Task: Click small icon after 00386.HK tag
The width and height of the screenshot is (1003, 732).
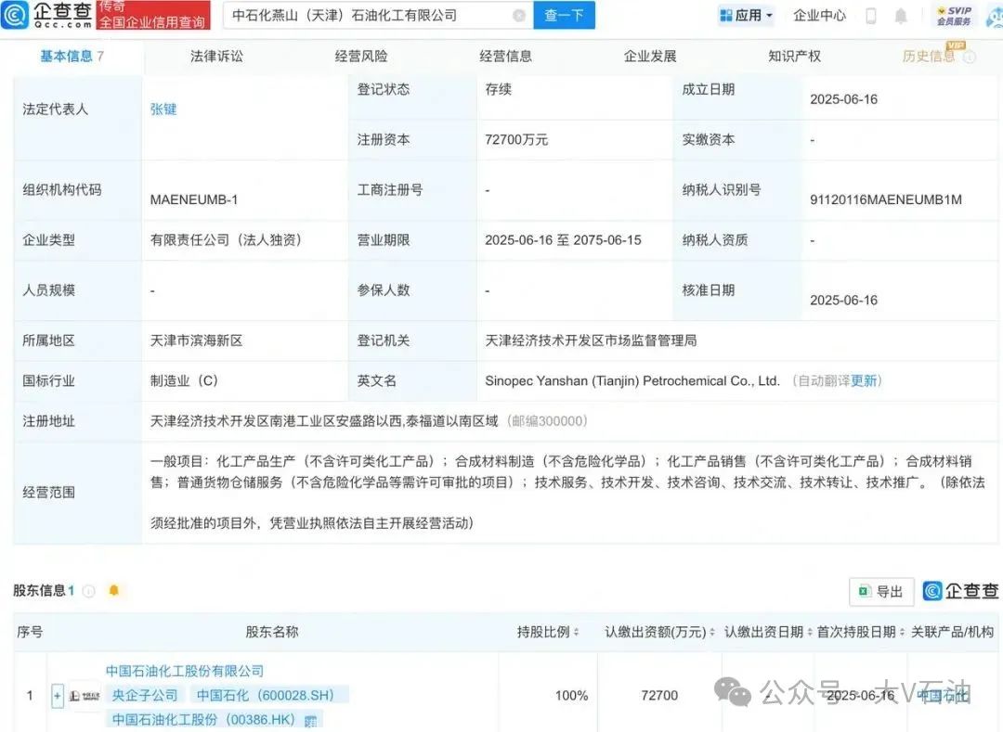Action: pyautogui.click(x=311, y=721)
